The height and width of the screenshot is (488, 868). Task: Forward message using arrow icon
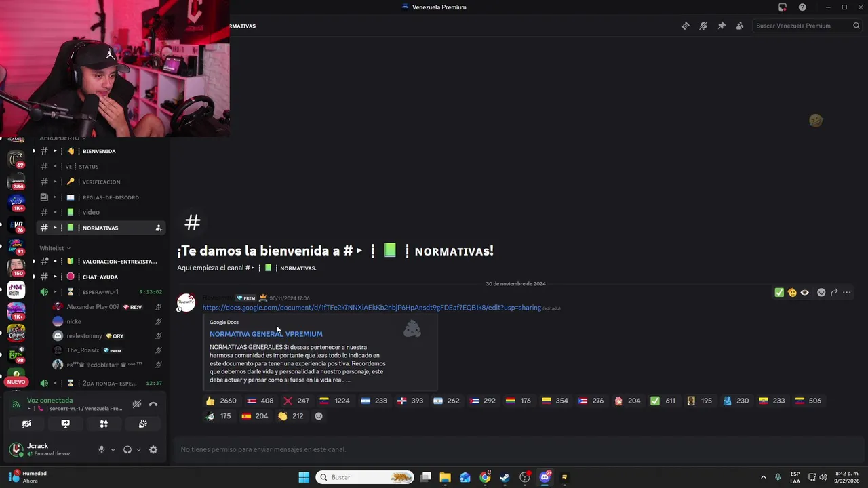pyautogui.click(x=834, y=293)
